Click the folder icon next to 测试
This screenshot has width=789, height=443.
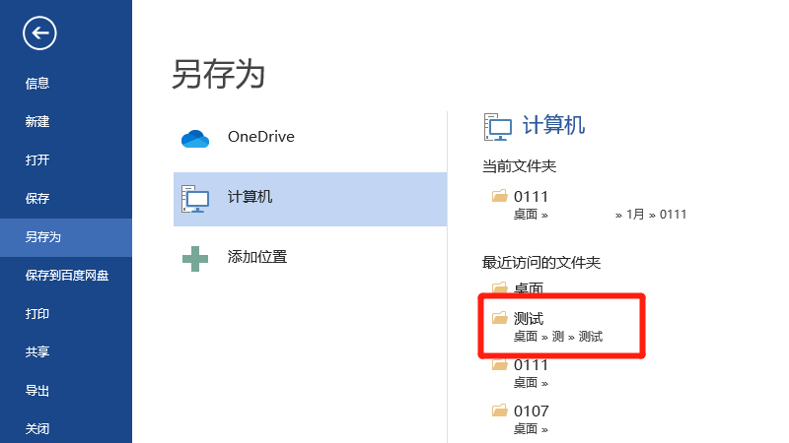(x=499, y=318)
